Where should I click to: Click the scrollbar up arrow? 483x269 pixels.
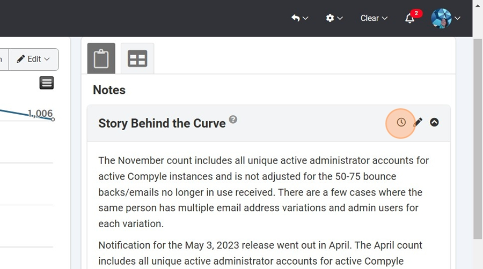click(478, 5)
